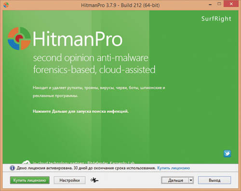
Task: Click 'forensics-based, cloud-assisted' tagline
Action: pos(94,70)
